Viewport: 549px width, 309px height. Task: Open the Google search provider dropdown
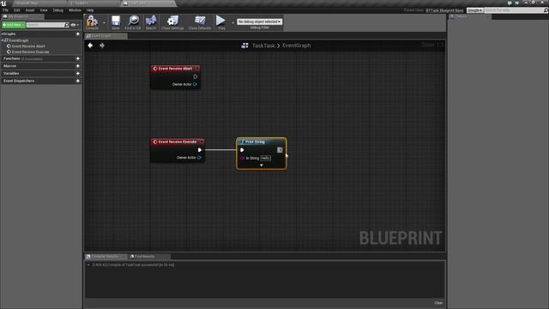click(474, 10)
